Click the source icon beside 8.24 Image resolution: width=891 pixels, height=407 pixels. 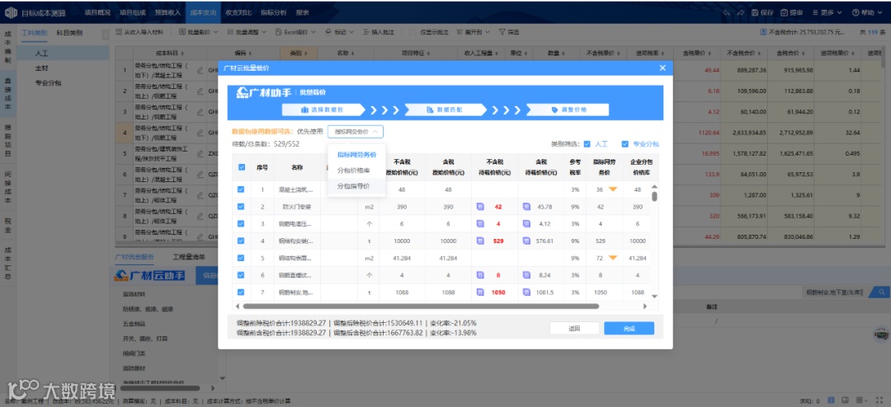(x=526, y=274)
